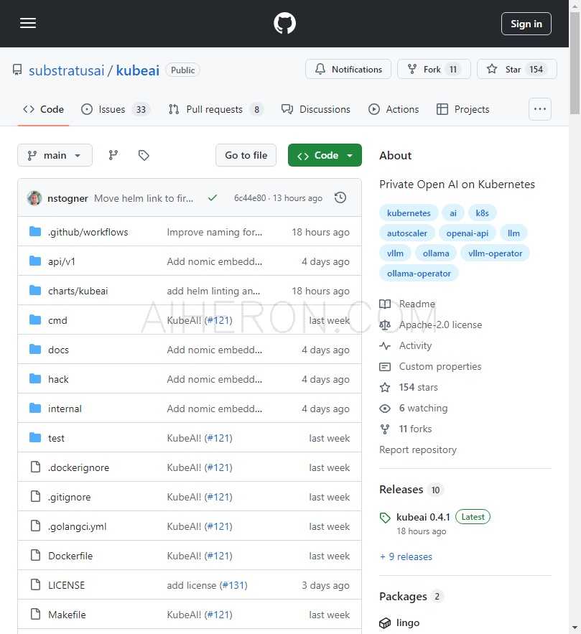Click the Notifications bell button
Screen dimensions: 581x634
[348, 69]
